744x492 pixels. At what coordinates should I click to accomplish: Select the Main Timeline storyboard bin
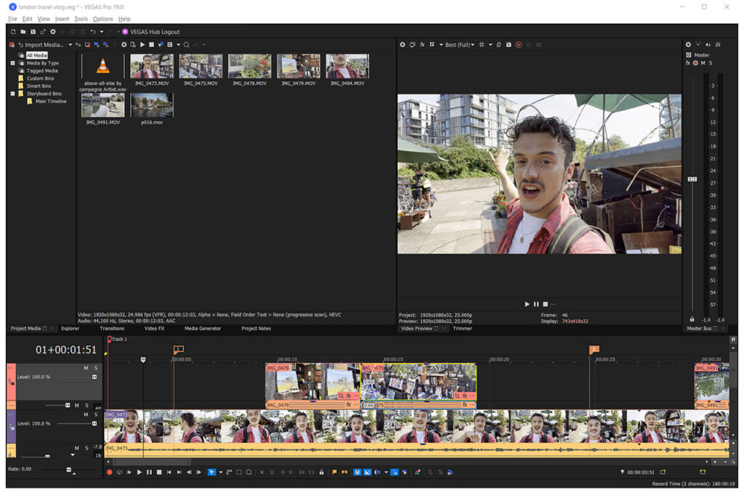51,101
